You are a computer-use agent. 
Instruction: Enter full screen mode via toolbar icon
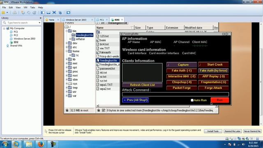coord(54,13)
